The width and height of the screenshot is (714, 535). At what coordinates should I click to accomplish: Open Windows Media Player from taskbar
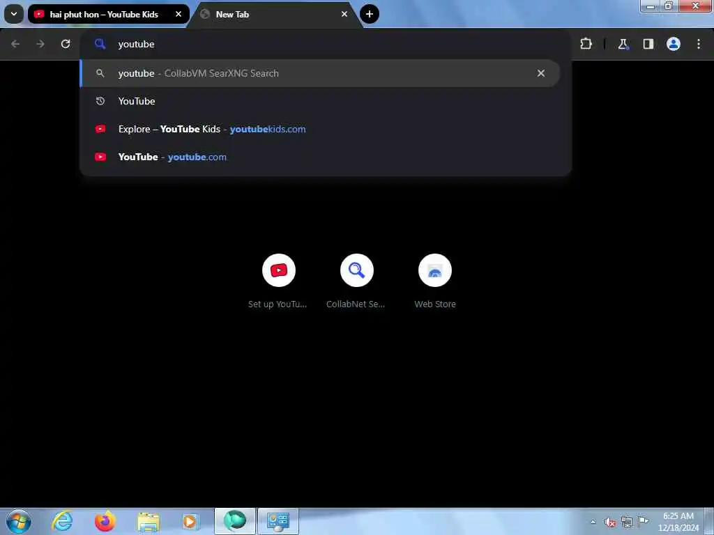[190, 521]
